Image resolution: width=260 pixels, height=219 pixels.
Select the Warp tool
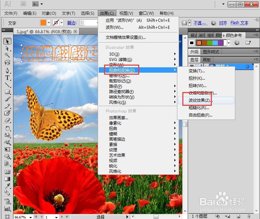(x=7, y=142)
